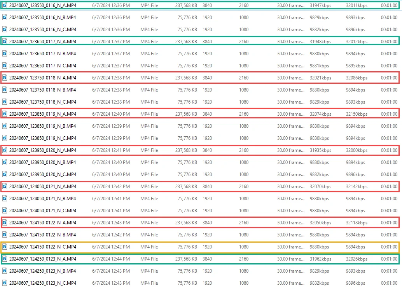Click the 32021kbps data rate entry
Image resolution: width=402 pixels, height=289 pixels.
(x=320, y=78)
